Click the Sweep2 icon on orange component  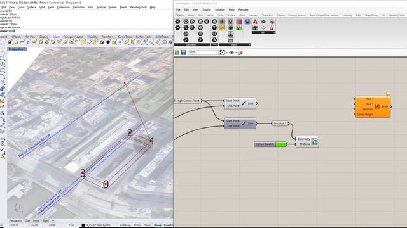click(377, 106)
